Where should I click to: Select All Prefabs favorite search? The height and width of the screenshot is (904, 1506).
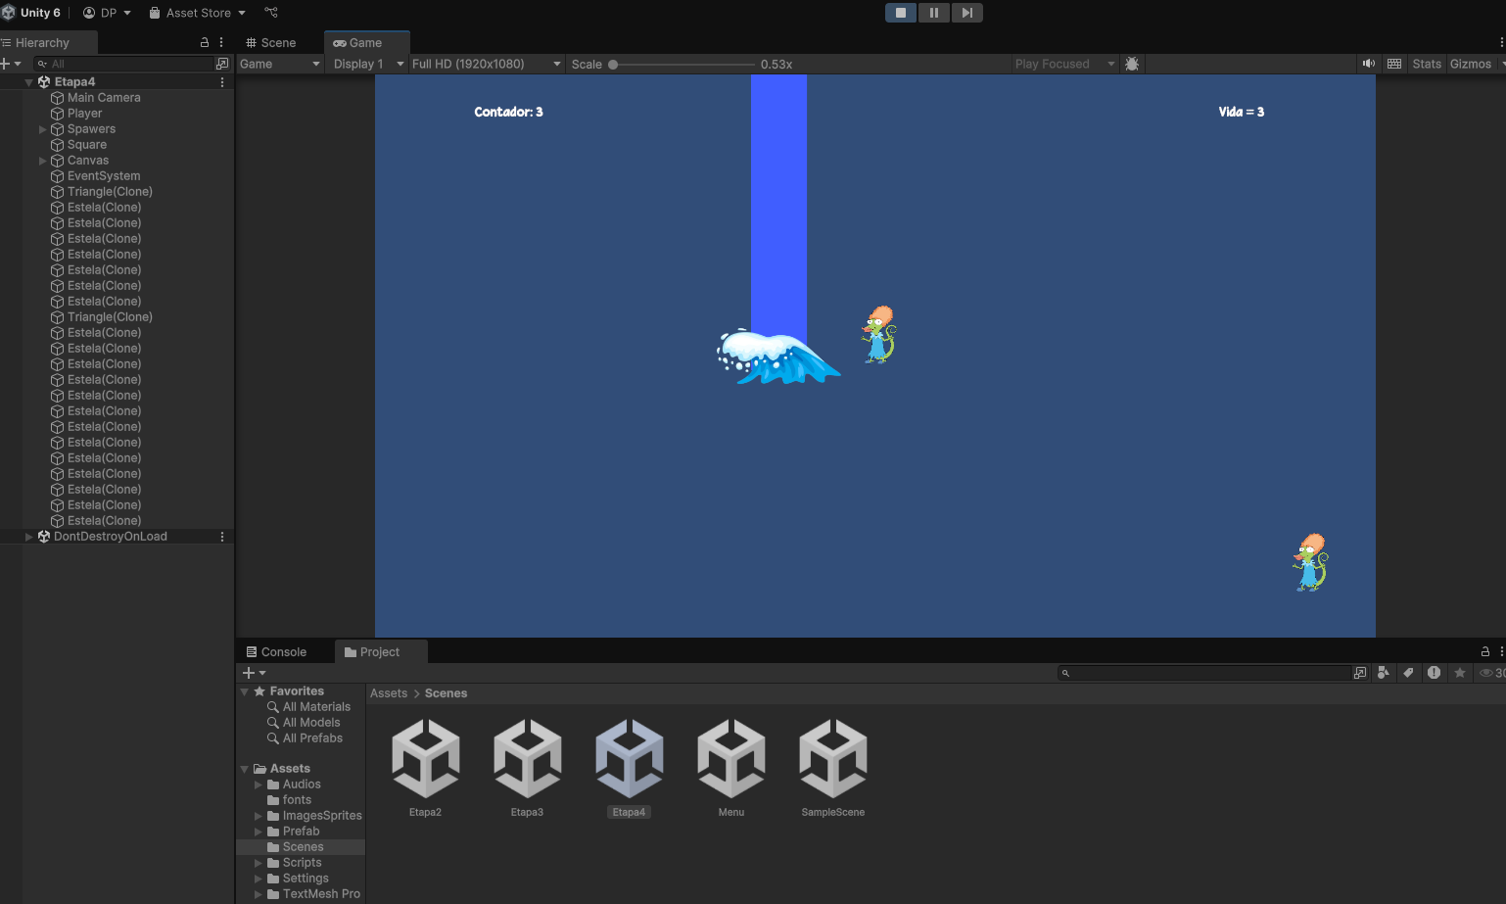pyautogui.click(x=312, y=738)
